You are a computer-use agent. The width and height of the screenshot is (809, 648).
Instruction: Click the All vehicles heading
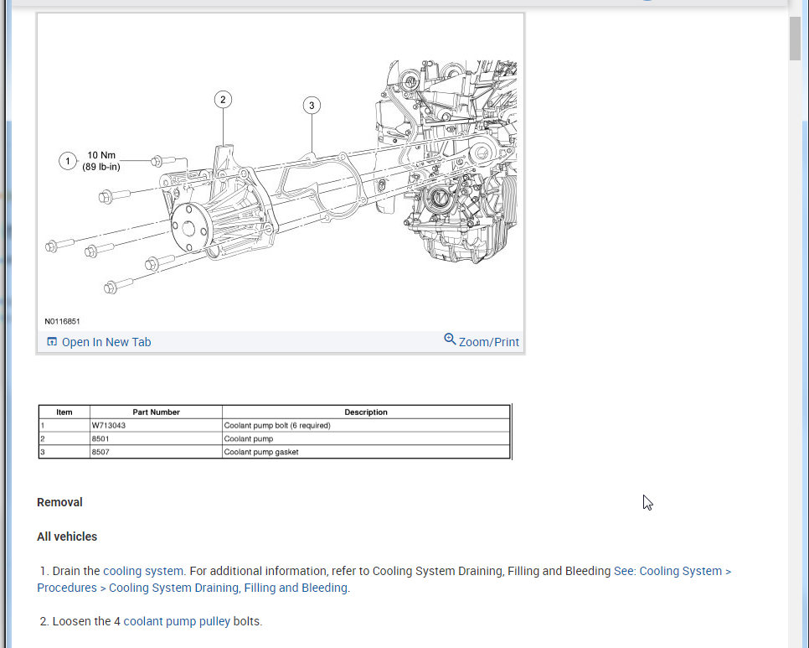[67, 537]
